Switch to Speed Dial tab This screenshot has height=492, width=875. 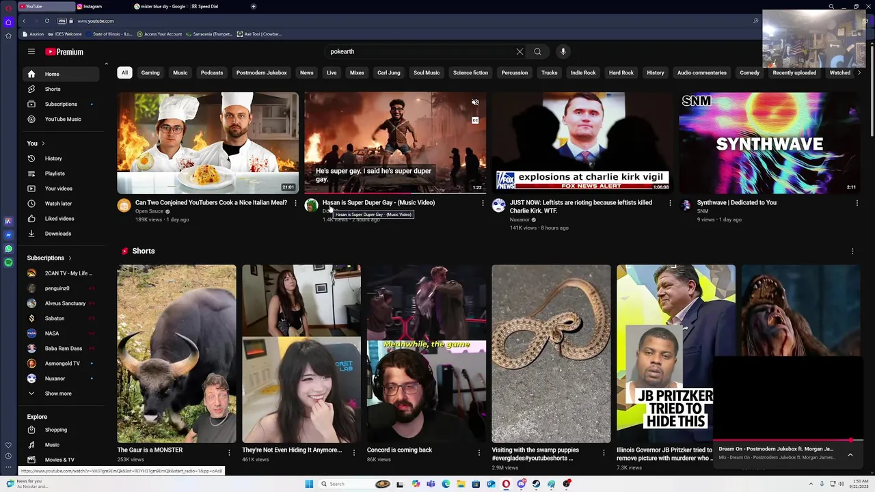pyautogui.click(x=217, y=6)
